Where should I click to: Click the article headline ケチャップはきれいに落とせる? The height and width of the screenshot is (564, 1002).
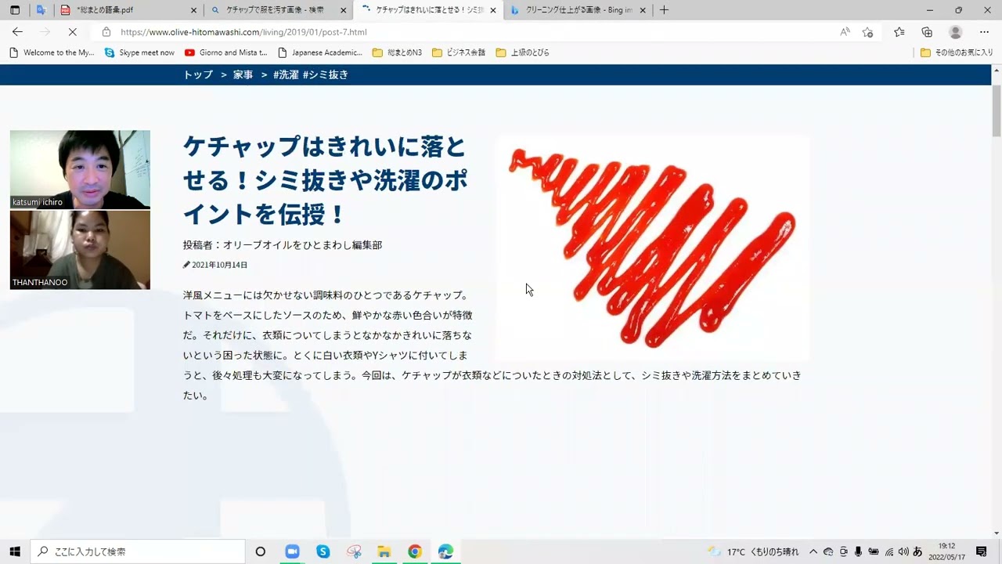325,179
